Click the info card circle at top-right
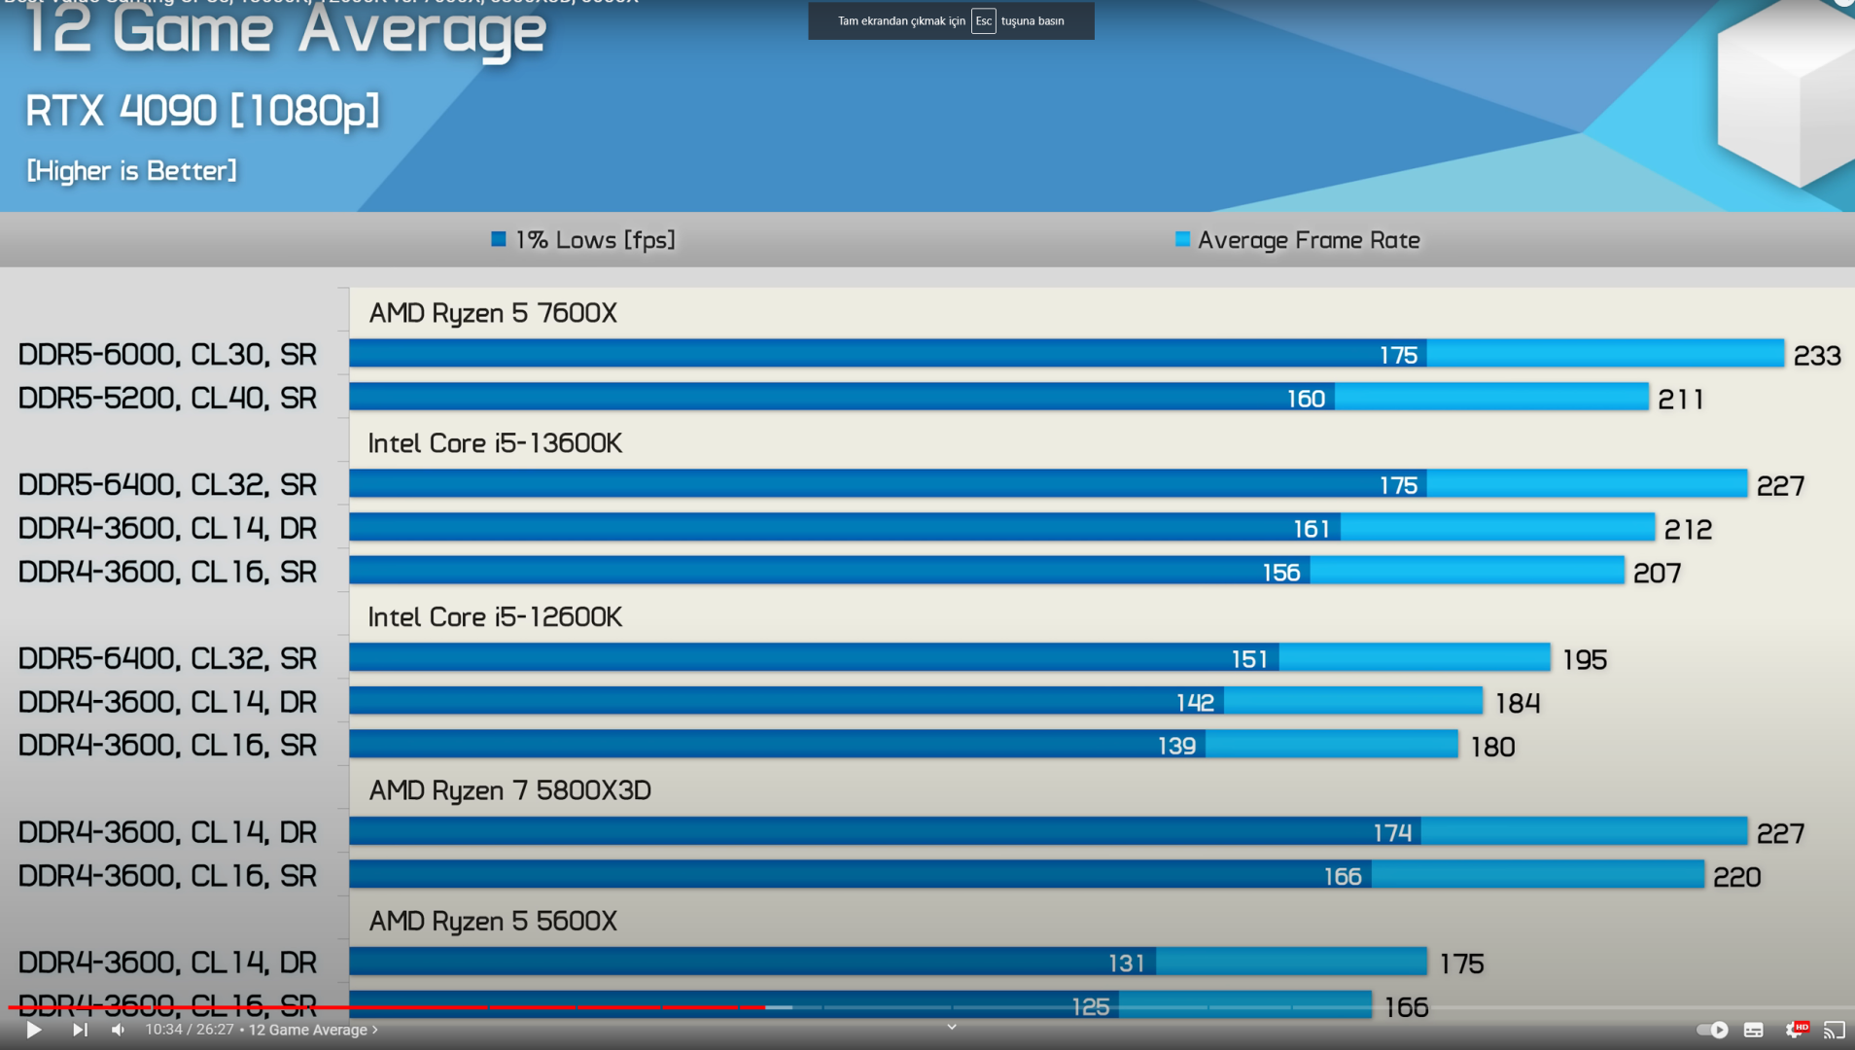The height and width of the screenshot is (1050, 1855). 1844,3
